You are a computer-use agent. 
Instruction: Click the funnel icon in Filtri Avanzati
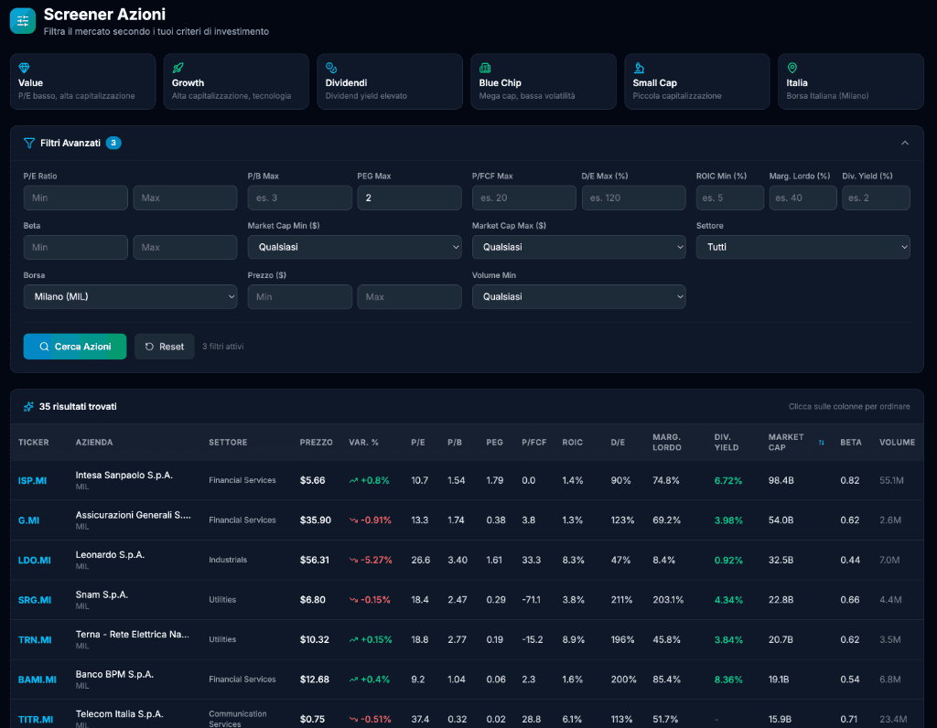pyautogui.click(x=29, y=143)
